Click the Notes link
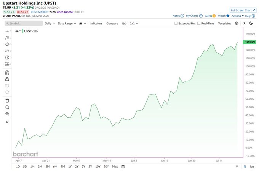 coord(176,16)
